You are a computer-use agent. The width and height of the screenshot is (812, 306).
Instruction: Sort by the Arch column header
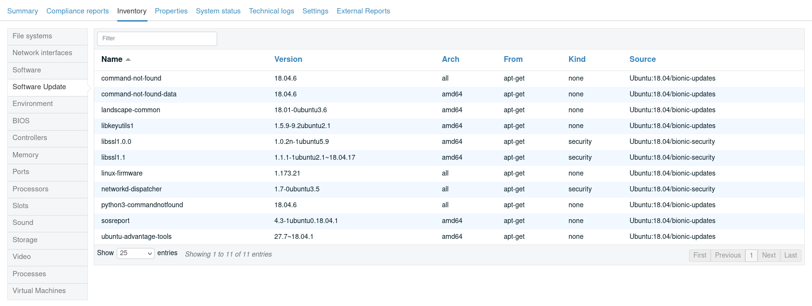450,59
